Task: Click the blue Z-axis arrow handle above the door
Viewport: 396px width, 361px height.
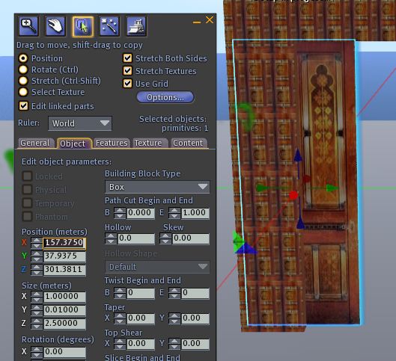Action: [x=298, y=155]
